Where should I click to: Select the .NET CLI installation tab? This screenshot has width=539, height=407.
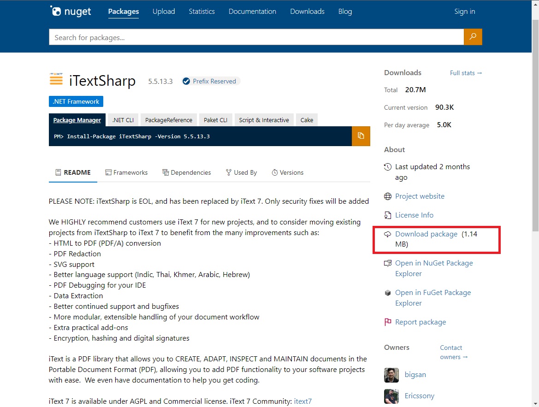123,119
